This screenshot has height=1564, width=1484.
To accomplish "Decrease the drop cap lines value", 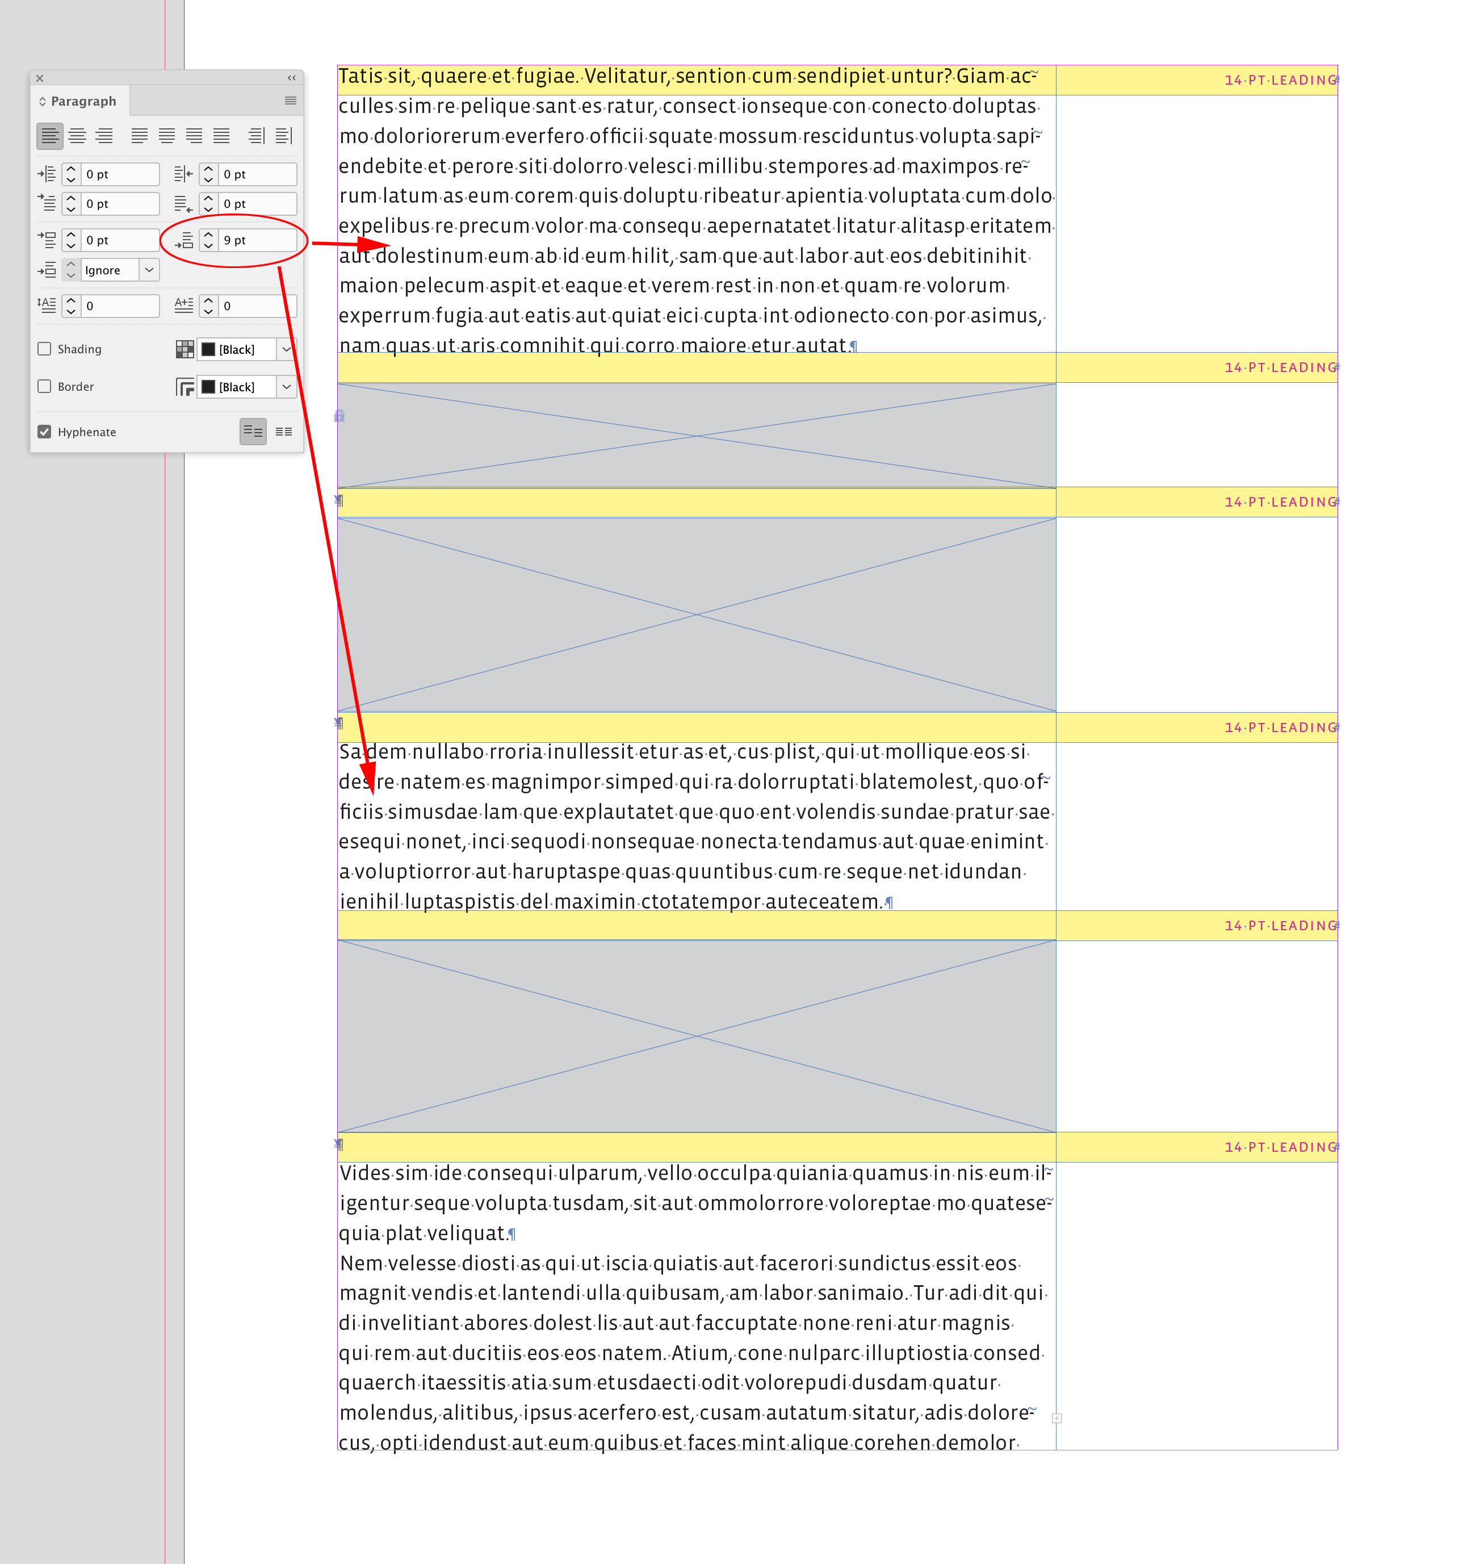I will tap(70, 311).
